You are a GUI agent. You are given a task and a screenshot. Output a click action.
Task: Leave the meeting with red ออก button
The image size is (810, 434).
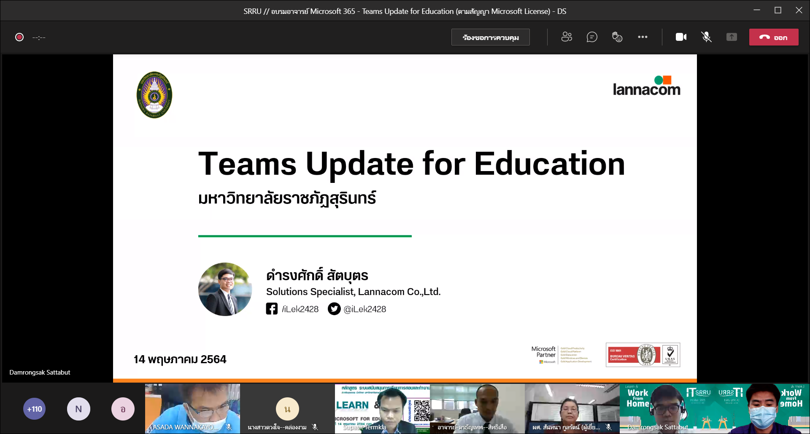point(773,37)
